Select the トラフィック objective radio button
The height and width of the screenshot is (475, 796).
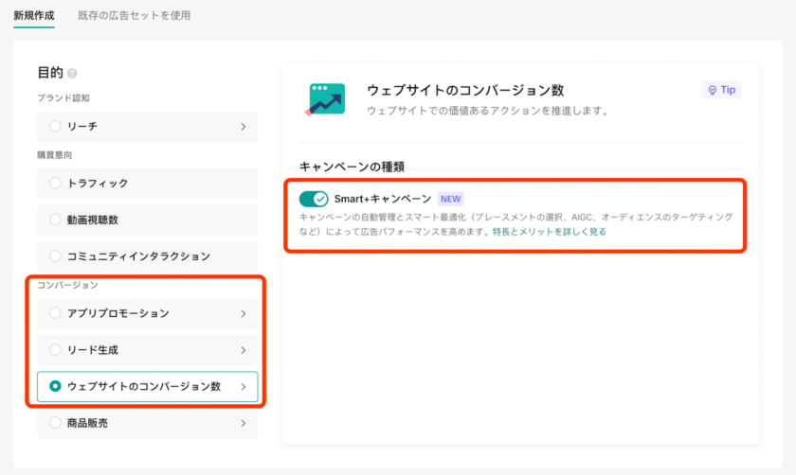click(55, 183)
